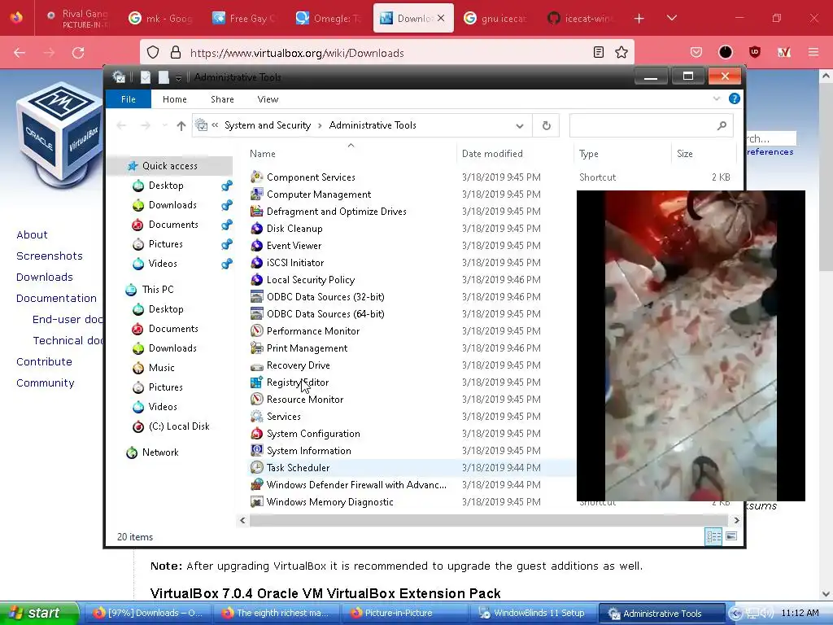This screenshot has height=625, width=833.
Task: Switch to the icecat-win GitHub tab
Action: point(580,19)
